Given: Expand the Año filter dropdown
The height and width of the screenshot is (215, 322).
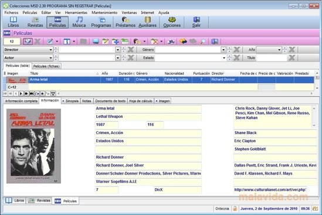Looking at the screenshot, I should 279,50.
